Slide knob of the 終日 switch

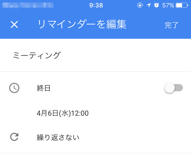170,88
